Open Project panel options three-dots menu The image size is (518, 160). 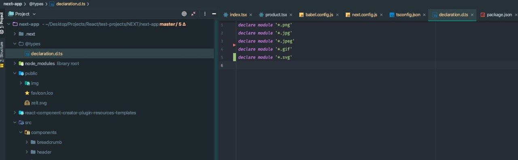tap(205, 14)
